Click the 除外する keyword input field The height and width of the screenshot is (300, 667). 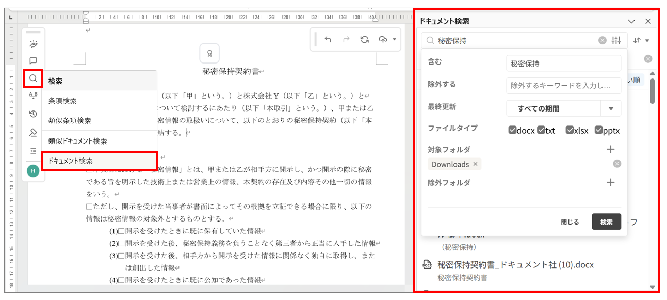tap(563, 85)
